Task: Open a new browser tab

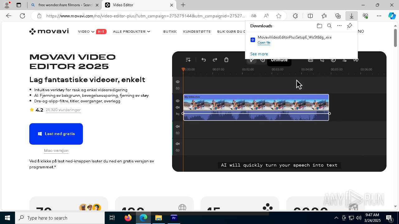Action: tap(183, 5)
